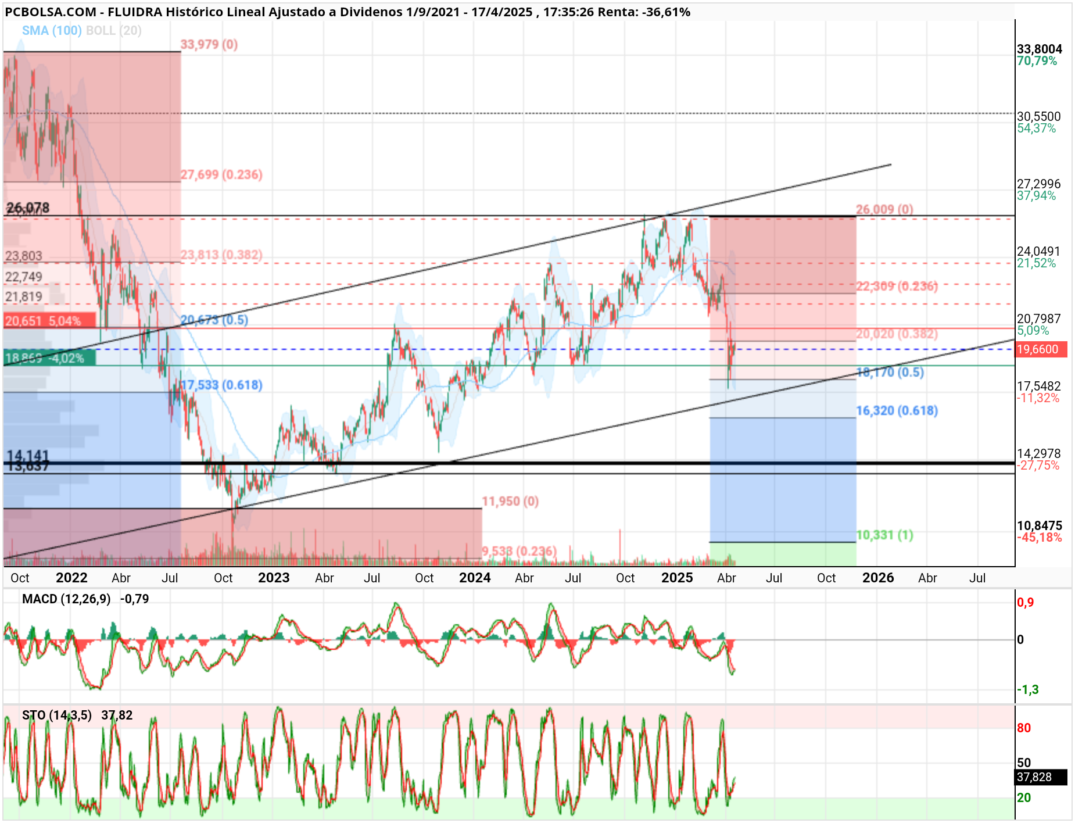This screenshot has height=823, width=1075.
Task: Click the red 20,651 5,04% price tag
Action: [49, 320]
